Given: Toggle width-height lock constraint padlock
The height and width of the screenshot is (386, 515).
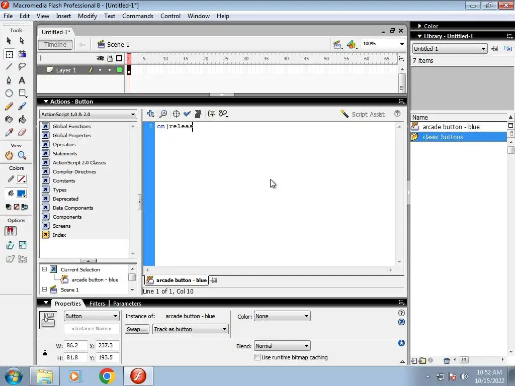Looking at the screenshot, I should pyautogui.click(x=45, y=353).
